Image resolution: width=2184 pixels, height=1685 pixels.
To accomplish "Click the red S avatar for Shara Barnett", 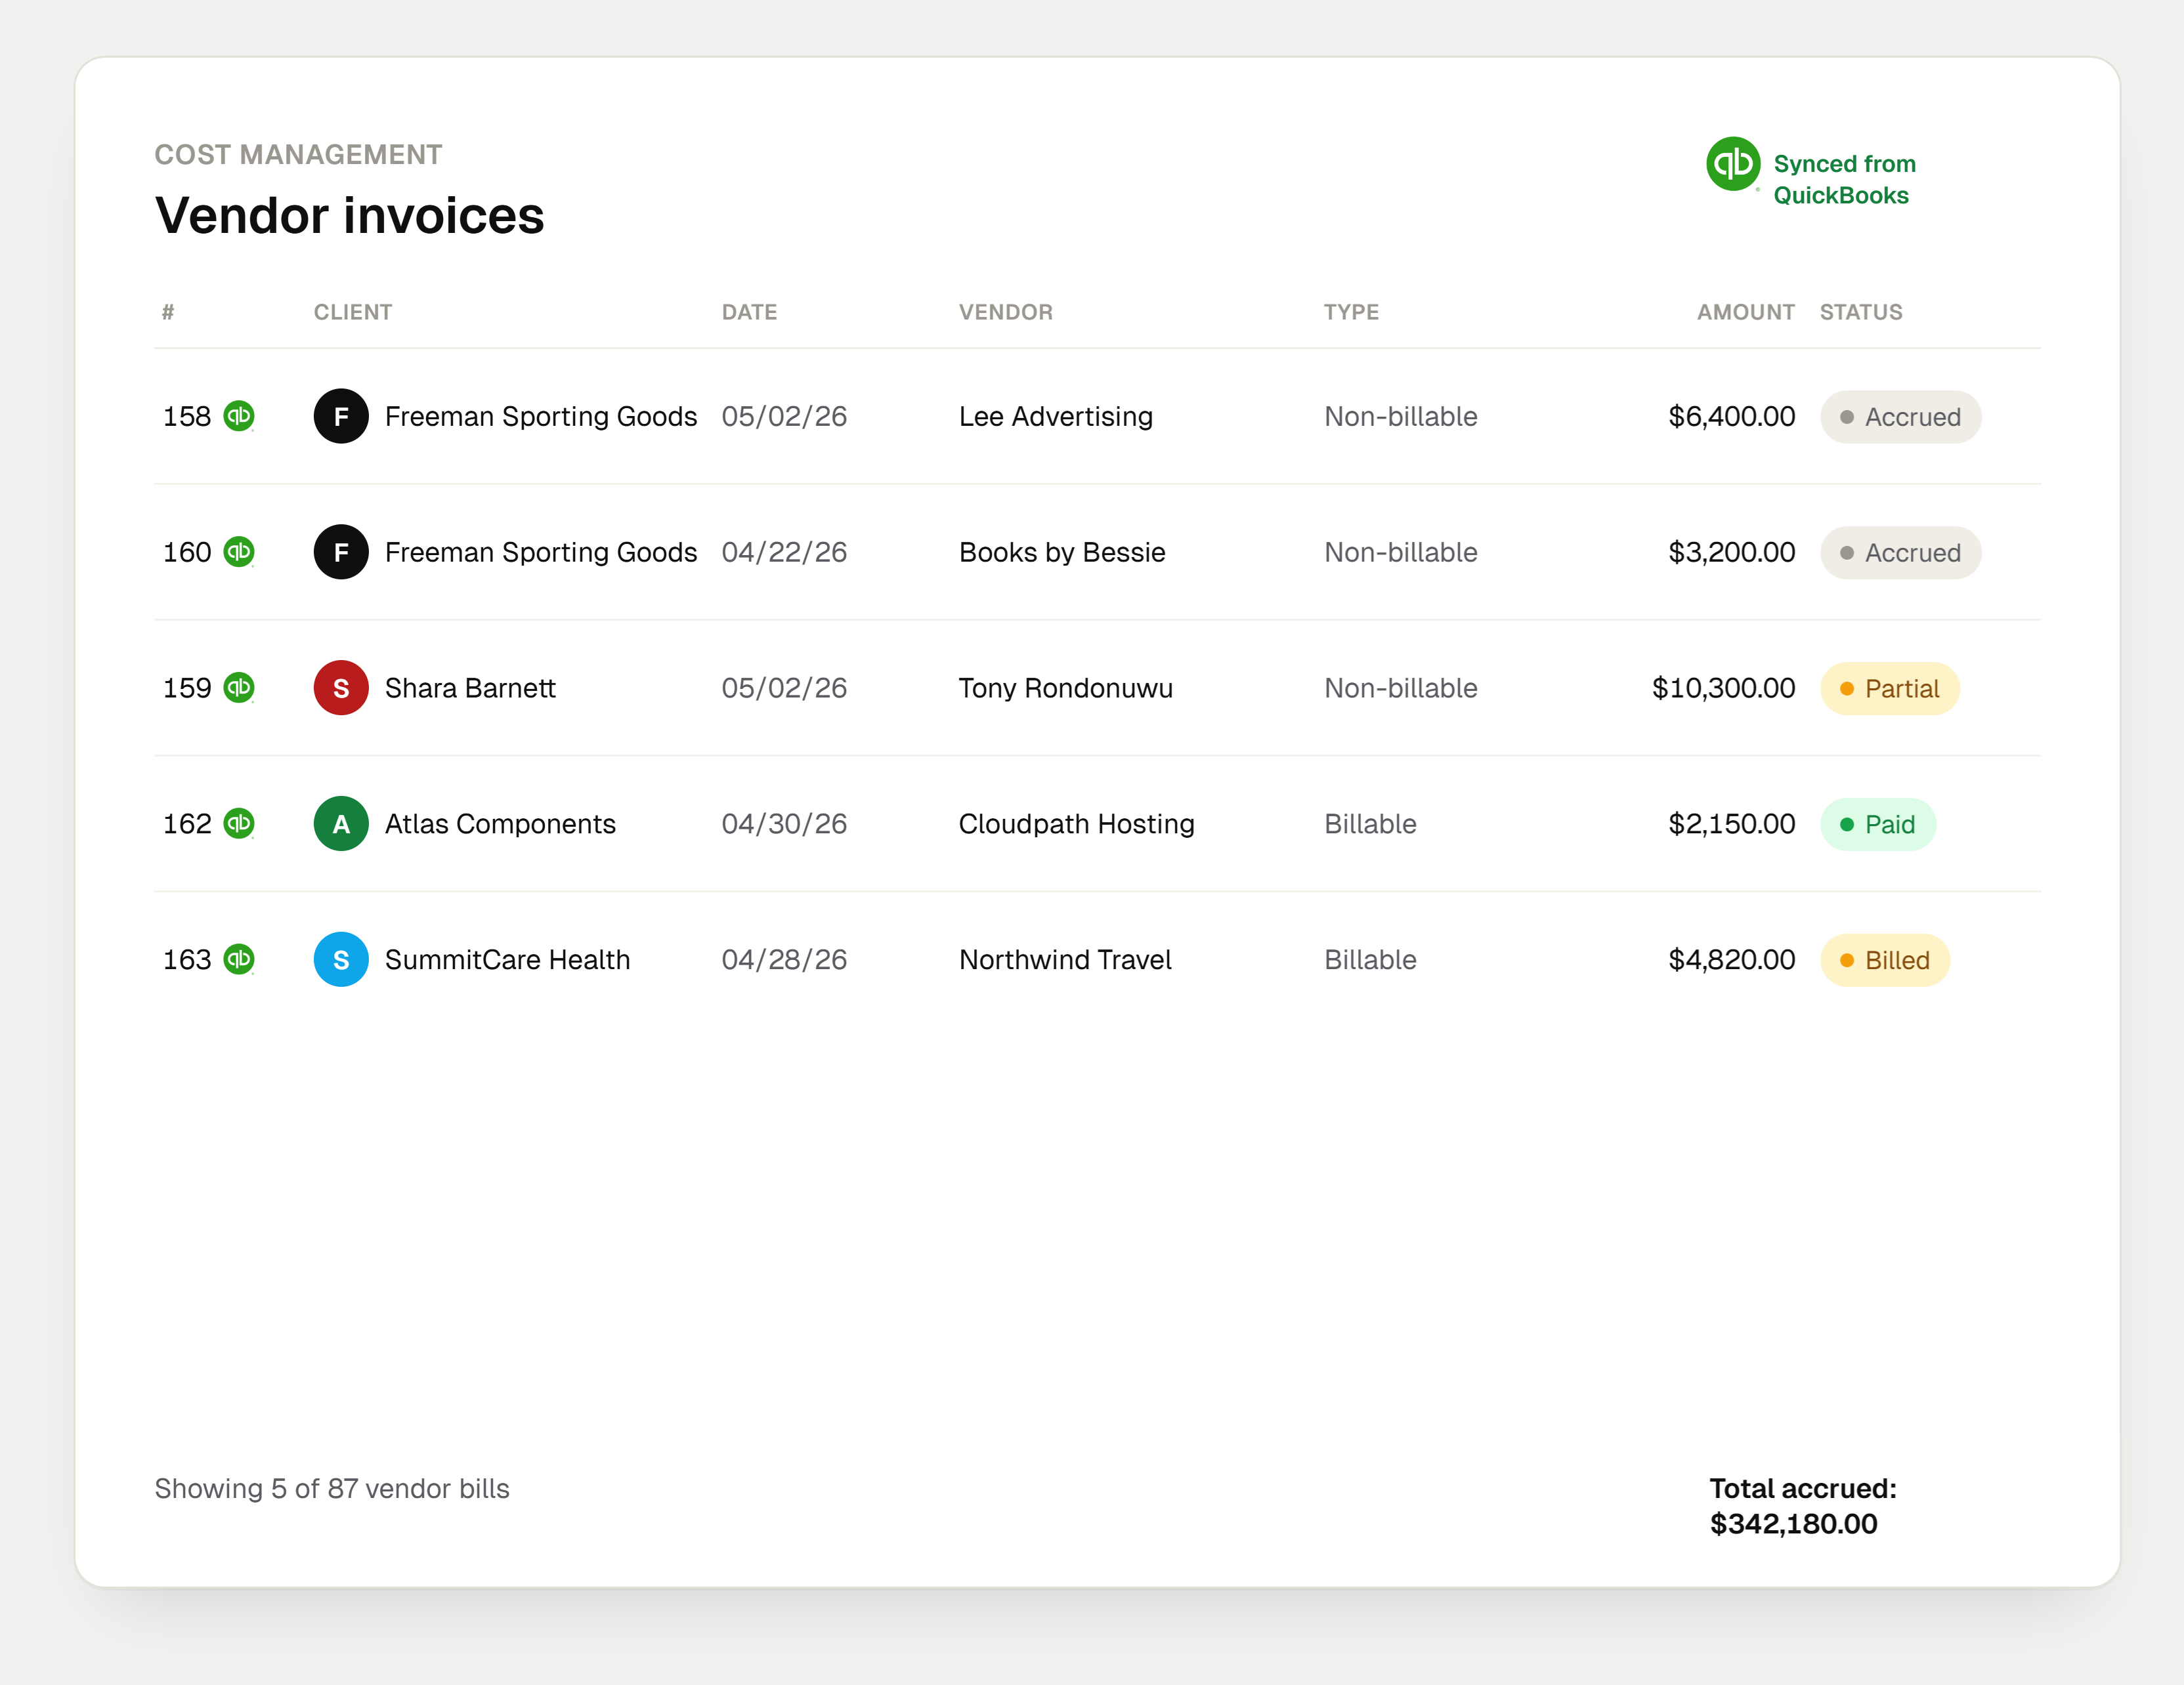I will pos(341,688).
